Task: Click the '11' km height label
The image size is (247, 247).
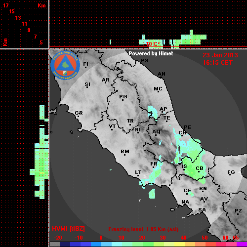Action: (x=24, y=24)
